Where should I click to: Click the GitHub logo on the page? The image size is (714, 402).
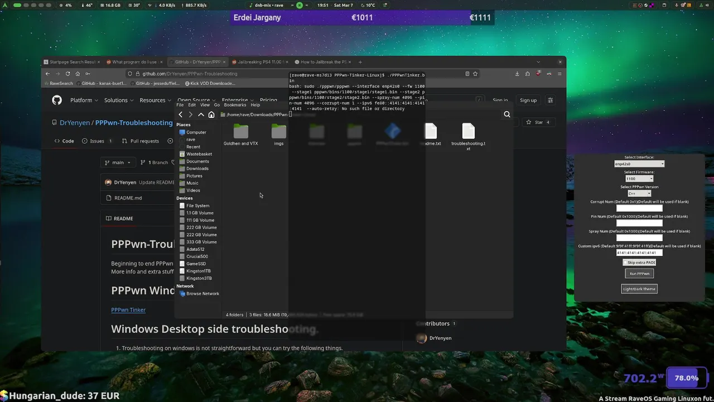pyautogui.click(x=57, y=100)
